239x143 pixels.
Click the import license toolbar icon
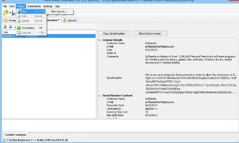click(x=10, y=27)
